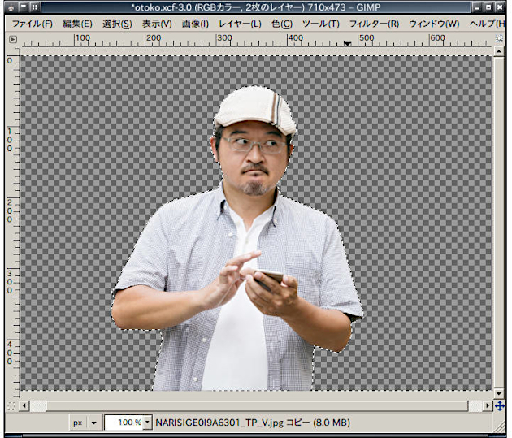512x438 pixels.
Task: Open the ヘルプ(H) menu
Action: pyautogui.click(x=487, y=24)
